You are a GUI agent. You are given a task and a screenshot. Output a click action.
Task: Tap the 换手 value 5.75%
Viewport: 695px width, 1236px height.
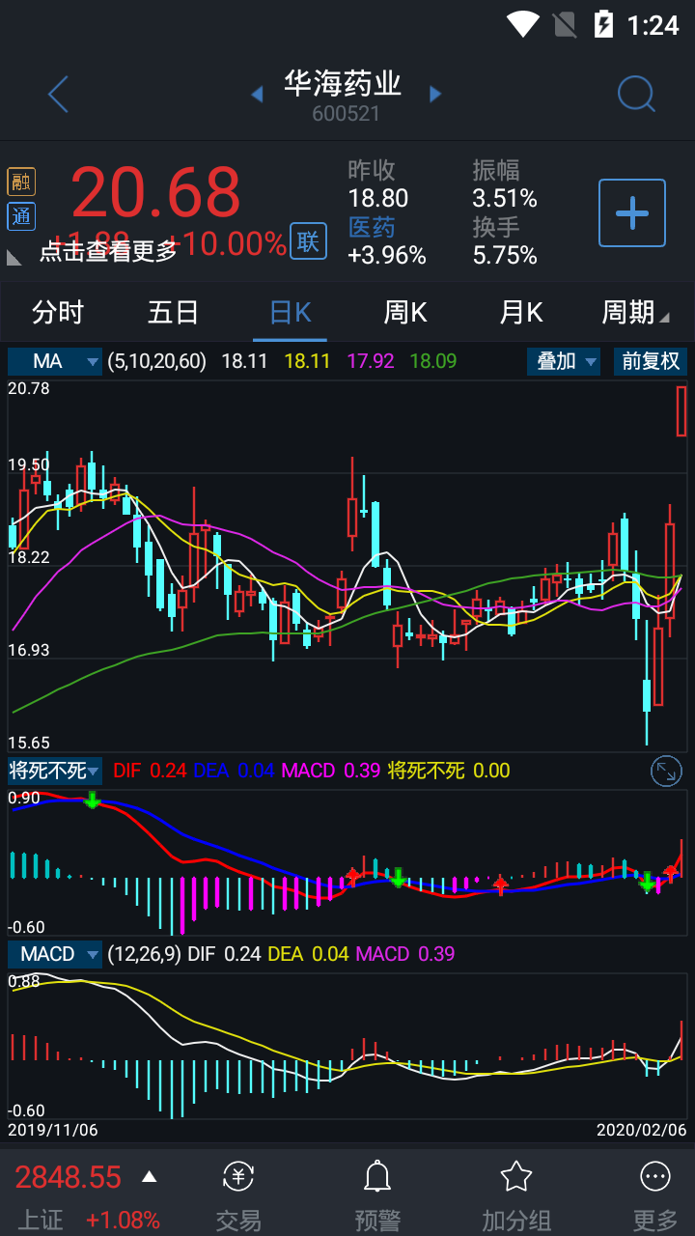(x=505, y=255)
